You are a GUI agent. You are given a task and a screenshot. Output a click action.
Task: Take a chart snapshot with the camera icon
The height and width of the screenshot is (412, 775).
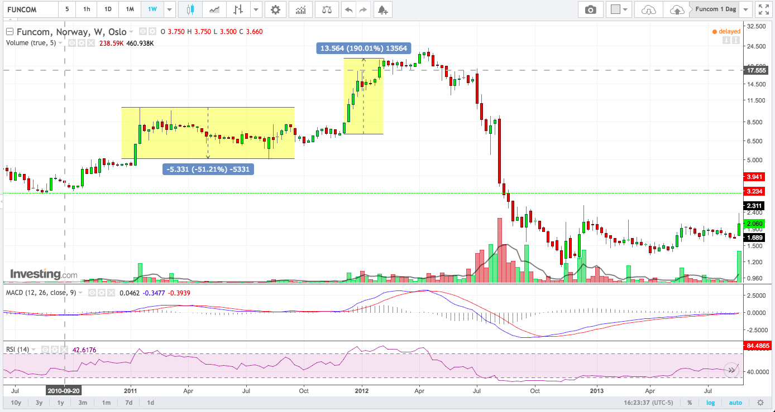point(590,9)
